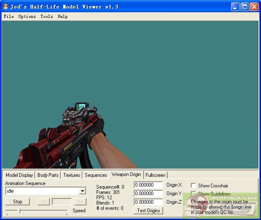This screenshot has width=261, height=220.
Task: Go to the Textures tab
Action: 71,175
